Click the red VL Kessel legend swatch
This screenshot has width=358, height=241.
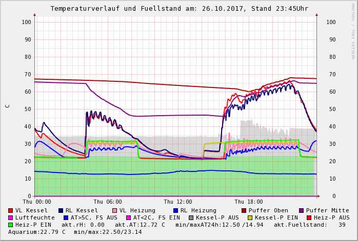pyautogui.click(x=11, y=210)
